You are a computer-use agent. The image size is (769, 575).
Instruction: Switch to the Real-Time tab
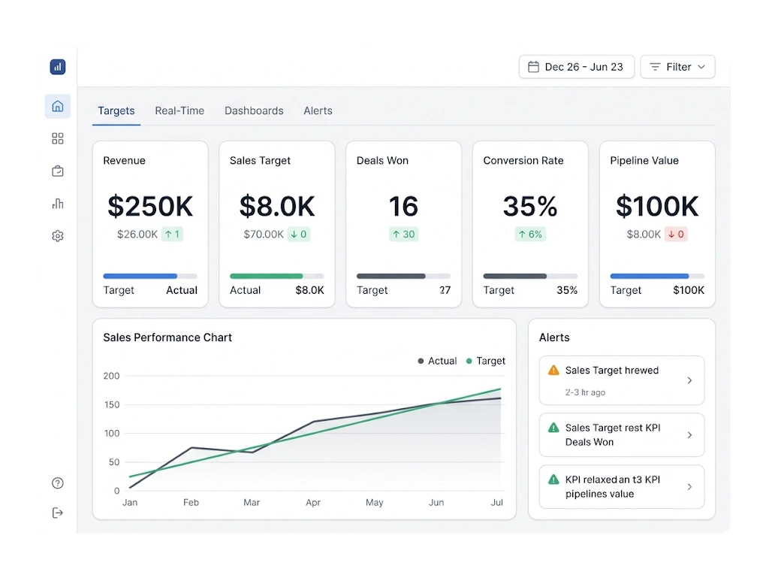click(179, 111)
